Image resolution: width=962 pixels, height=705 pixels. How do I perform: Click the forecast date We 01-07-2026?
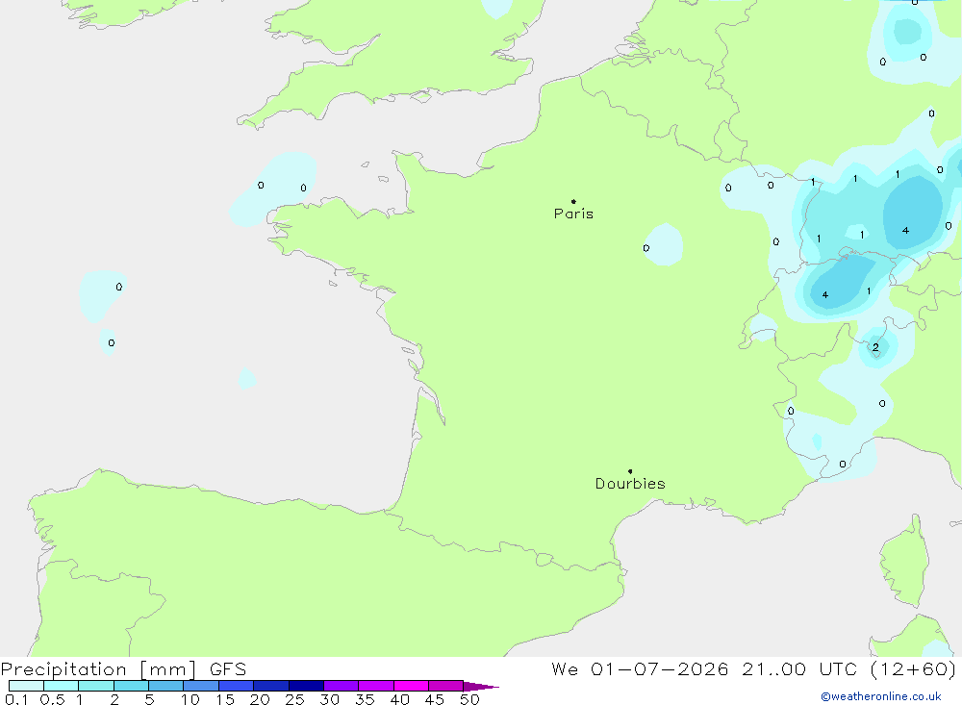(x=640, y=668)
